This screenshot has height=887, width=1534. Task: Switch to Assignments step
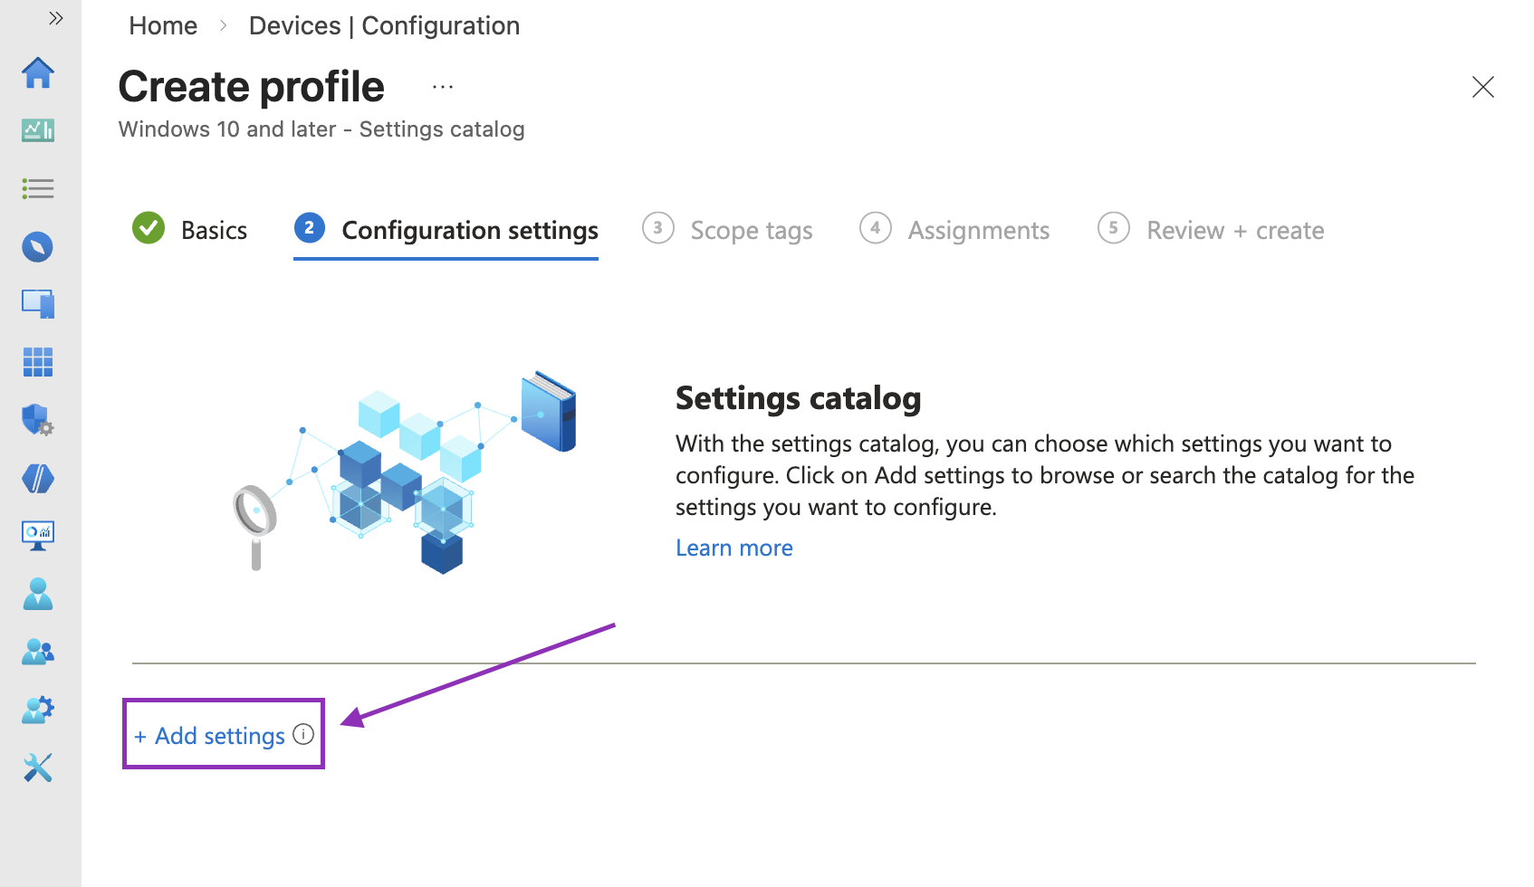[954, 230]
